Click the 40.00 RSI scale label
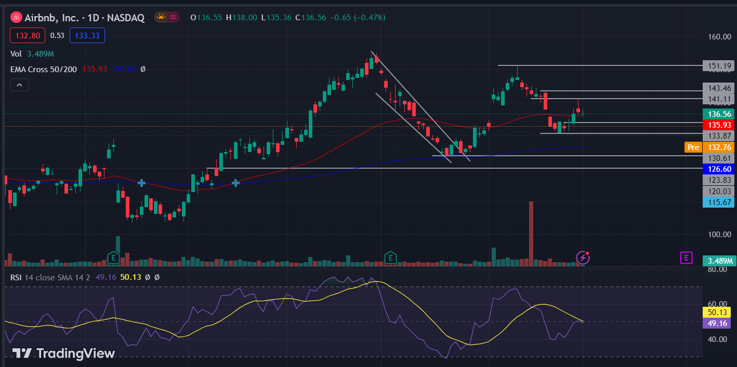The width and height of the screenshot is (737, 367). [x=717, y=339]
